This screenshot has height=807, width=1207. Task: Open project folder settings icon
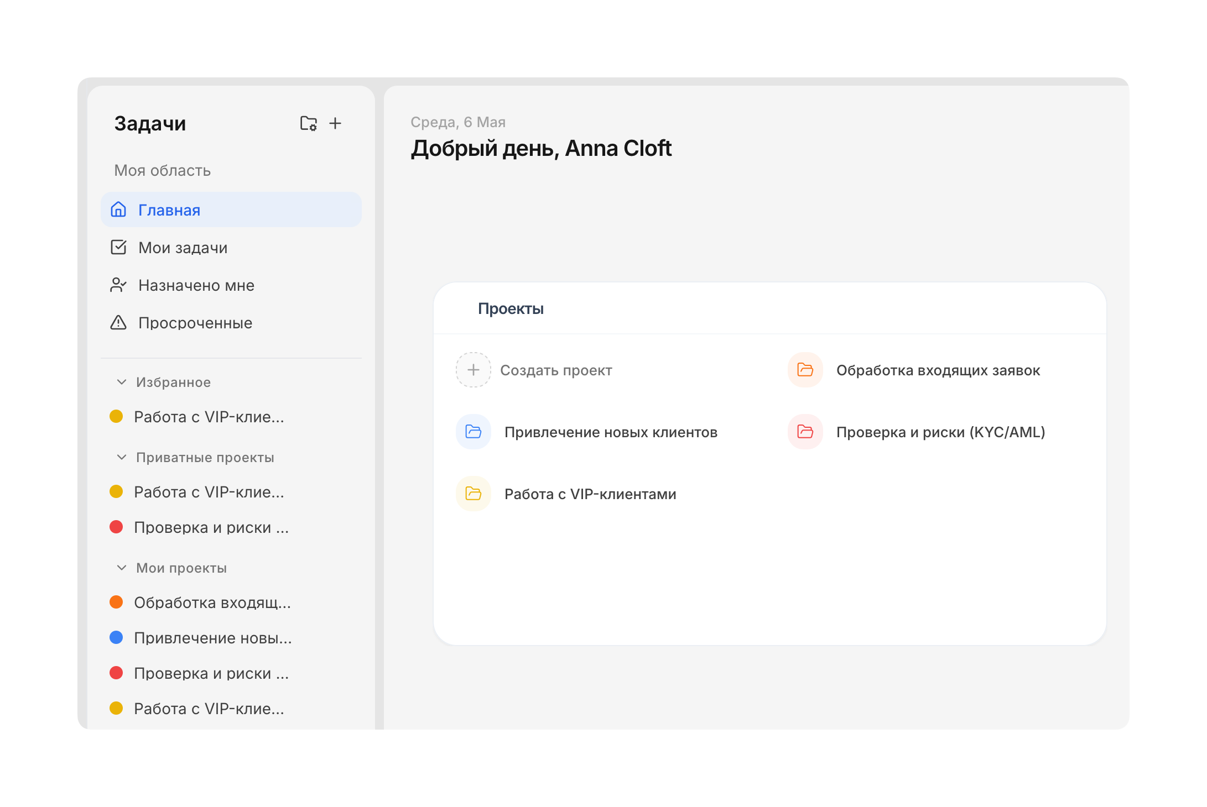pyautogui.click(x=308, y=123)
